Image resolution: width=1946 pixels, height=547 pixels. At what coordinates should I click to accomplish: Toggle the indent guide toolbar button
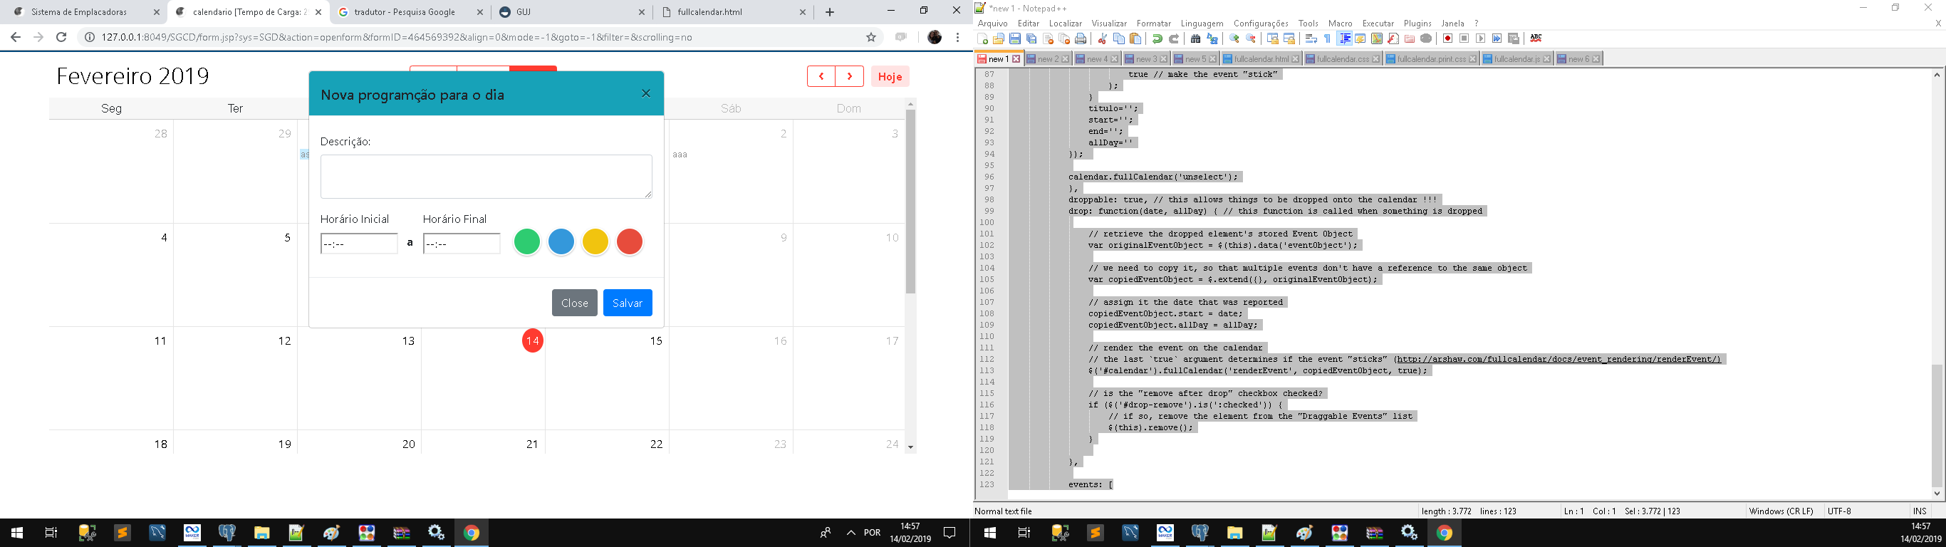tap(1345, 38)
